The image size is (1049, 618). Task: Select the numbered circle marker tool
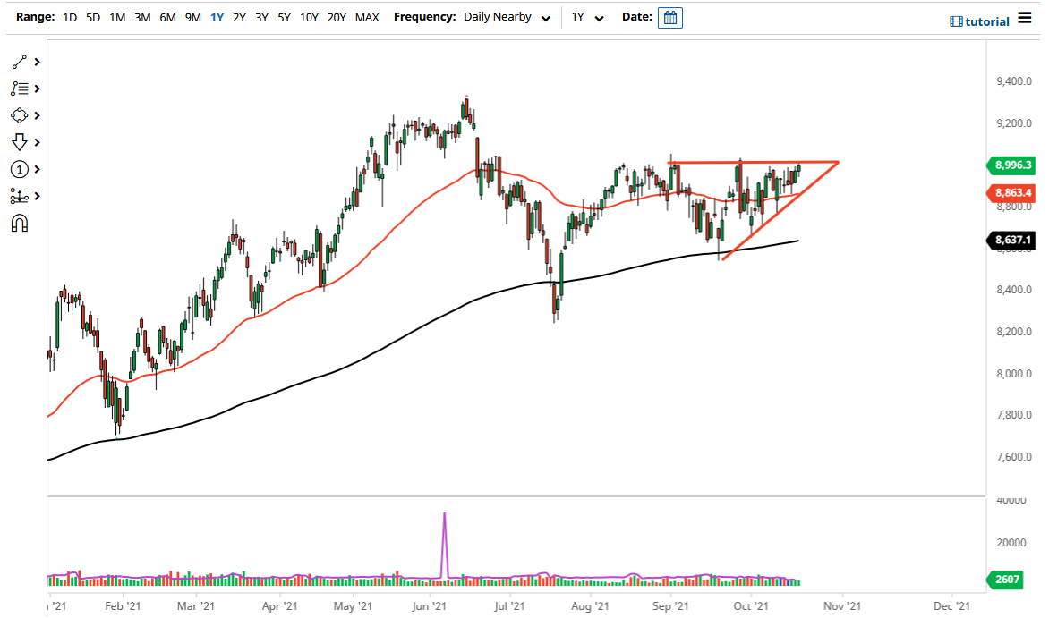[19, 169]
